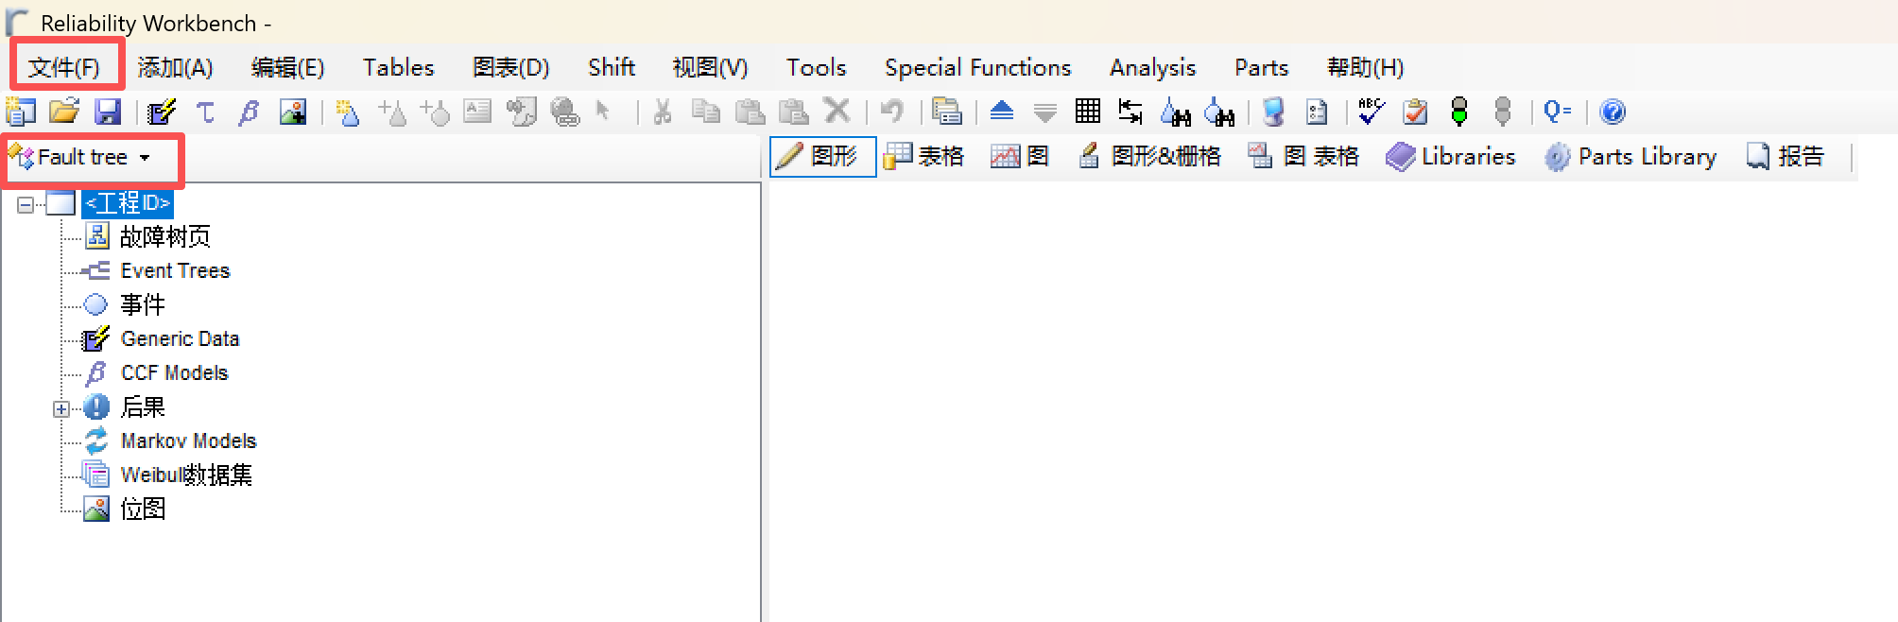This screenshot has height=622, width=1898.
Task: Open the Parts Library view
Action: pos(1631,157)
